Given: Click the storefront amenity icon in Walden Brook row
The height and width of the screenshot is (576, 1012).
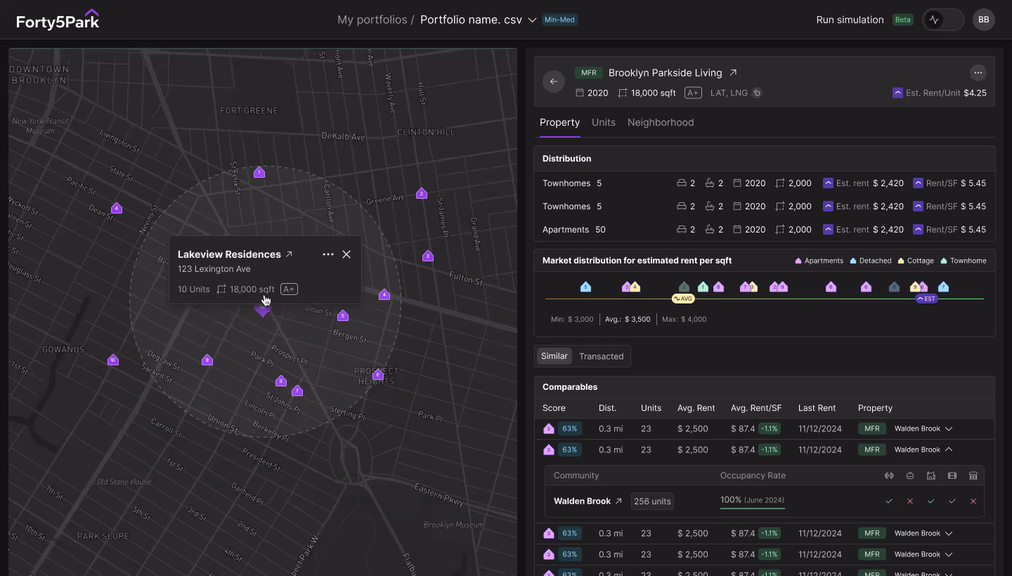Looking at the screenshot, I should tap(973, 476).
